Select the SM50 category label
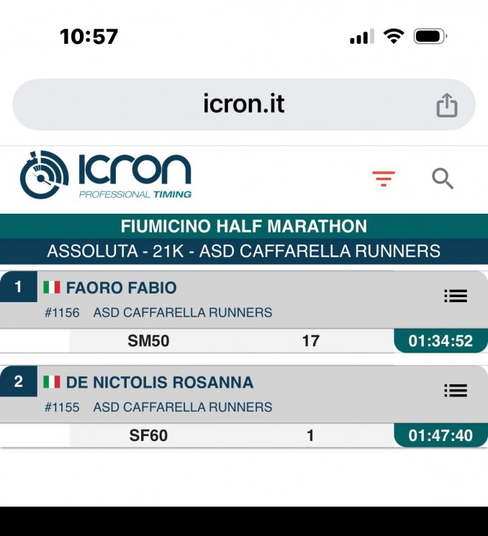The height and width of the screenshot is (536, 488). (148, 341)
